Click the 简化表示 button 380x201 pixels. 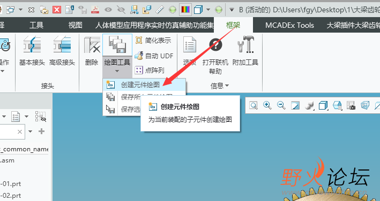point(153,40)
